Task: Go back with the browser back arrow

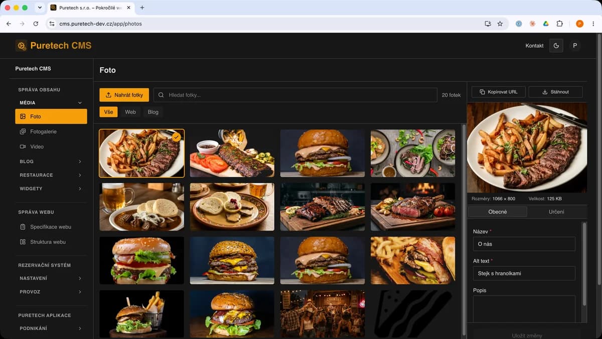Action: point(9,24)
